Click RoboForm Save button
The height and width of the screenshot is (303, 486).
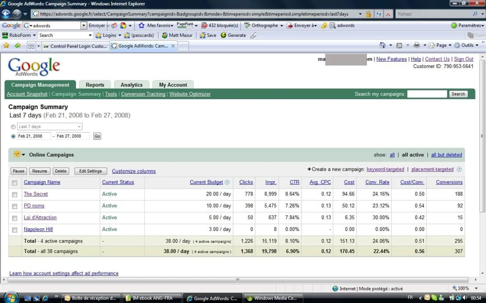[x=208, y=35]
